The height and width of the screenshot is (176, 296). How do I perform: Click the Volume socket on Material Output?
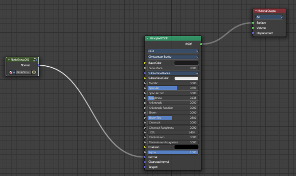[253, 28]
